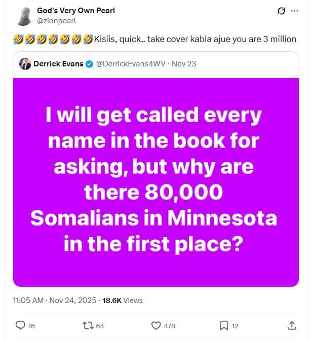Open the Derrick Evans name in the quoted post
The height and width of the screenshot is (341, 310).
[x=58, y=64]
